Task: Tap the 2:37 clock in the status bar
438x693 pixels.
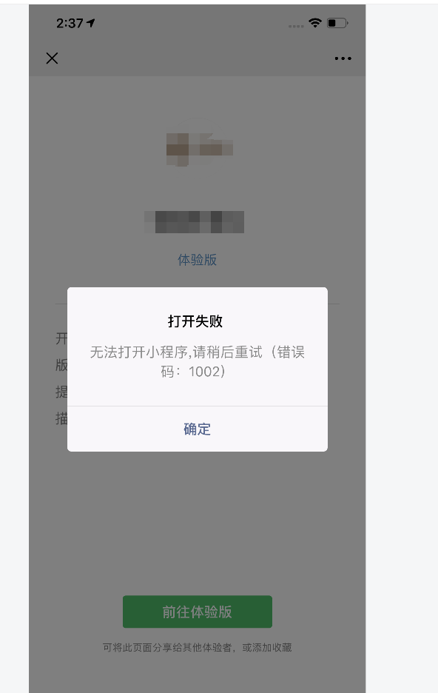Action: tap(70, 23)
